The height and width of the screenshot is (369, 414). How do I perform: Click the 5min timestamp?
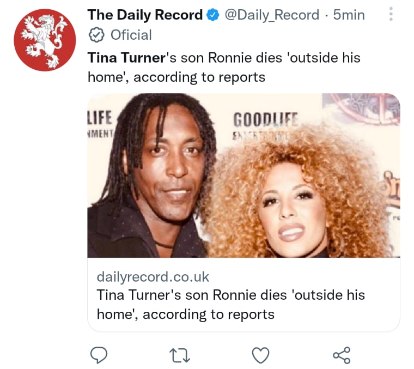(x=349, y=15)
